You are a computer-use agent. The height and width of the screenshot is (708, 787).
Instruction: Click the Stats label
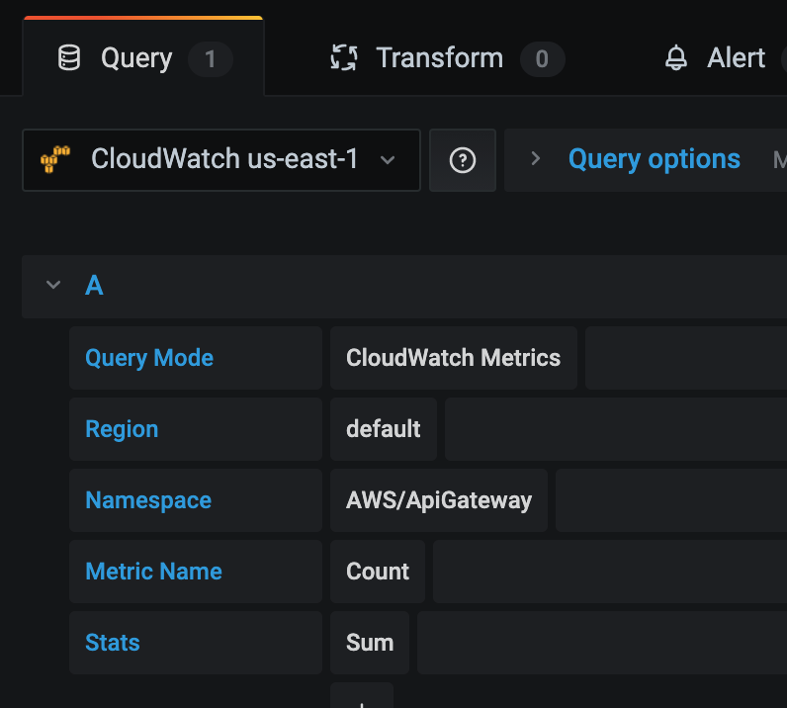(x=113, y=643)
